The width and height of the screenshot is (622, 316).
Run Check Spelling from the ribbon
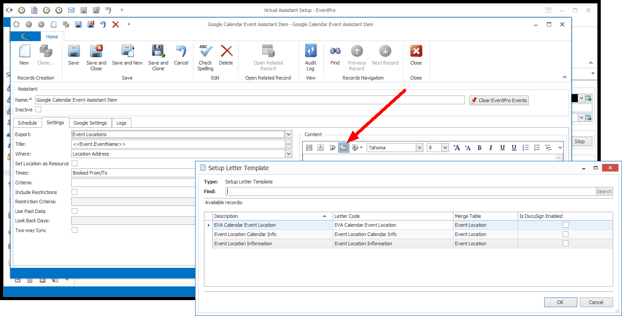click(205, 57)
